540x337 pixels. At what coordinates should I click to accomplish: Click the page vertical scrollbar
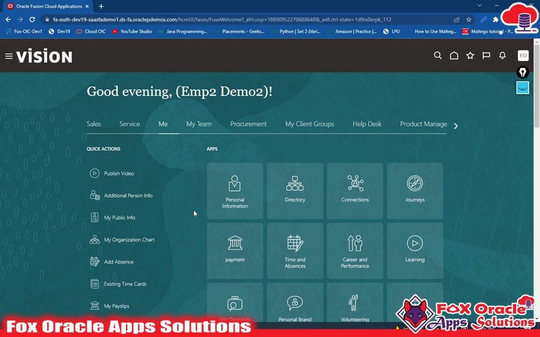click(x=537, y=86)
